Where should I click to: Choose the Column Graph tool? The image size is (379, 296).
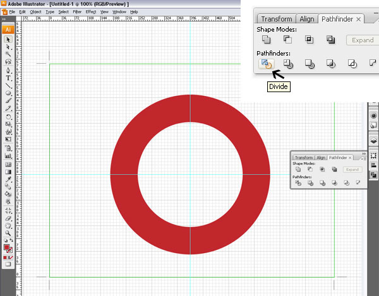[8, 155]
